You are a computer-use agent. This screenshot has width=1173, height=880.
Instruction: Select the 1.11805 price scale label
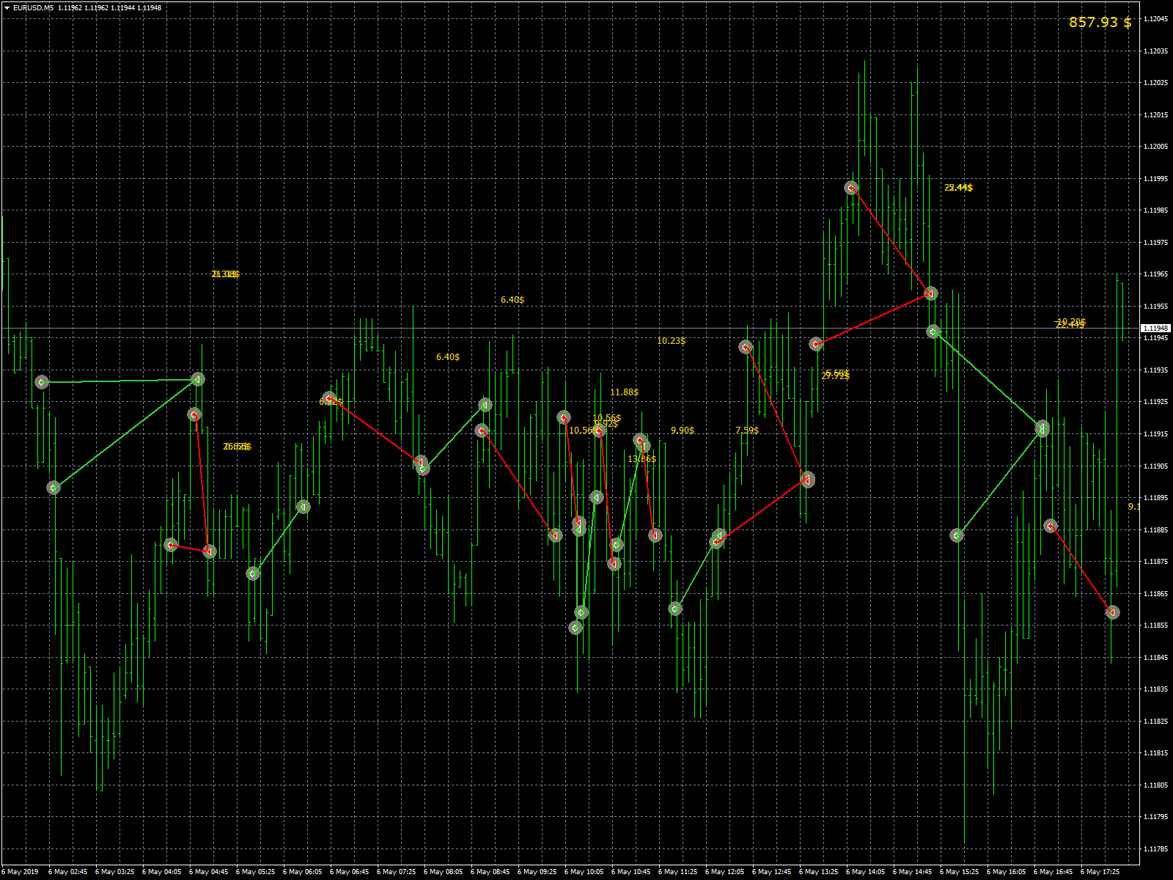pos(1156,785)
